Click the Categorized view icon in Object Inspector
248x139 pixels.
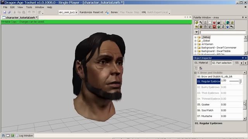click(x=196, y=68)
